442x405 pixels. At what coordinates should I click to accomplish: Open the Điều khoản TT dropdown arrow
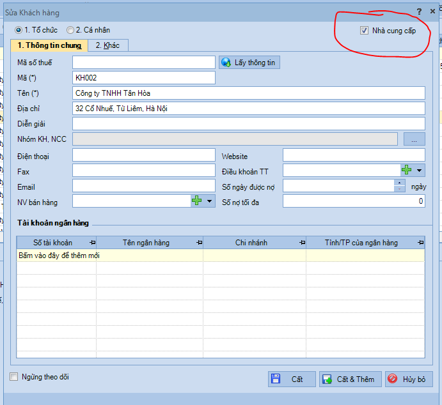click(x=419, y=171)
